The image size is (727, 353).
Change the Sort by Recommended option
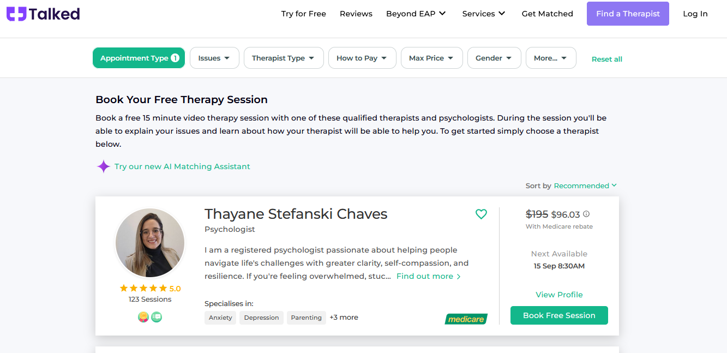[x=585, y=186]
